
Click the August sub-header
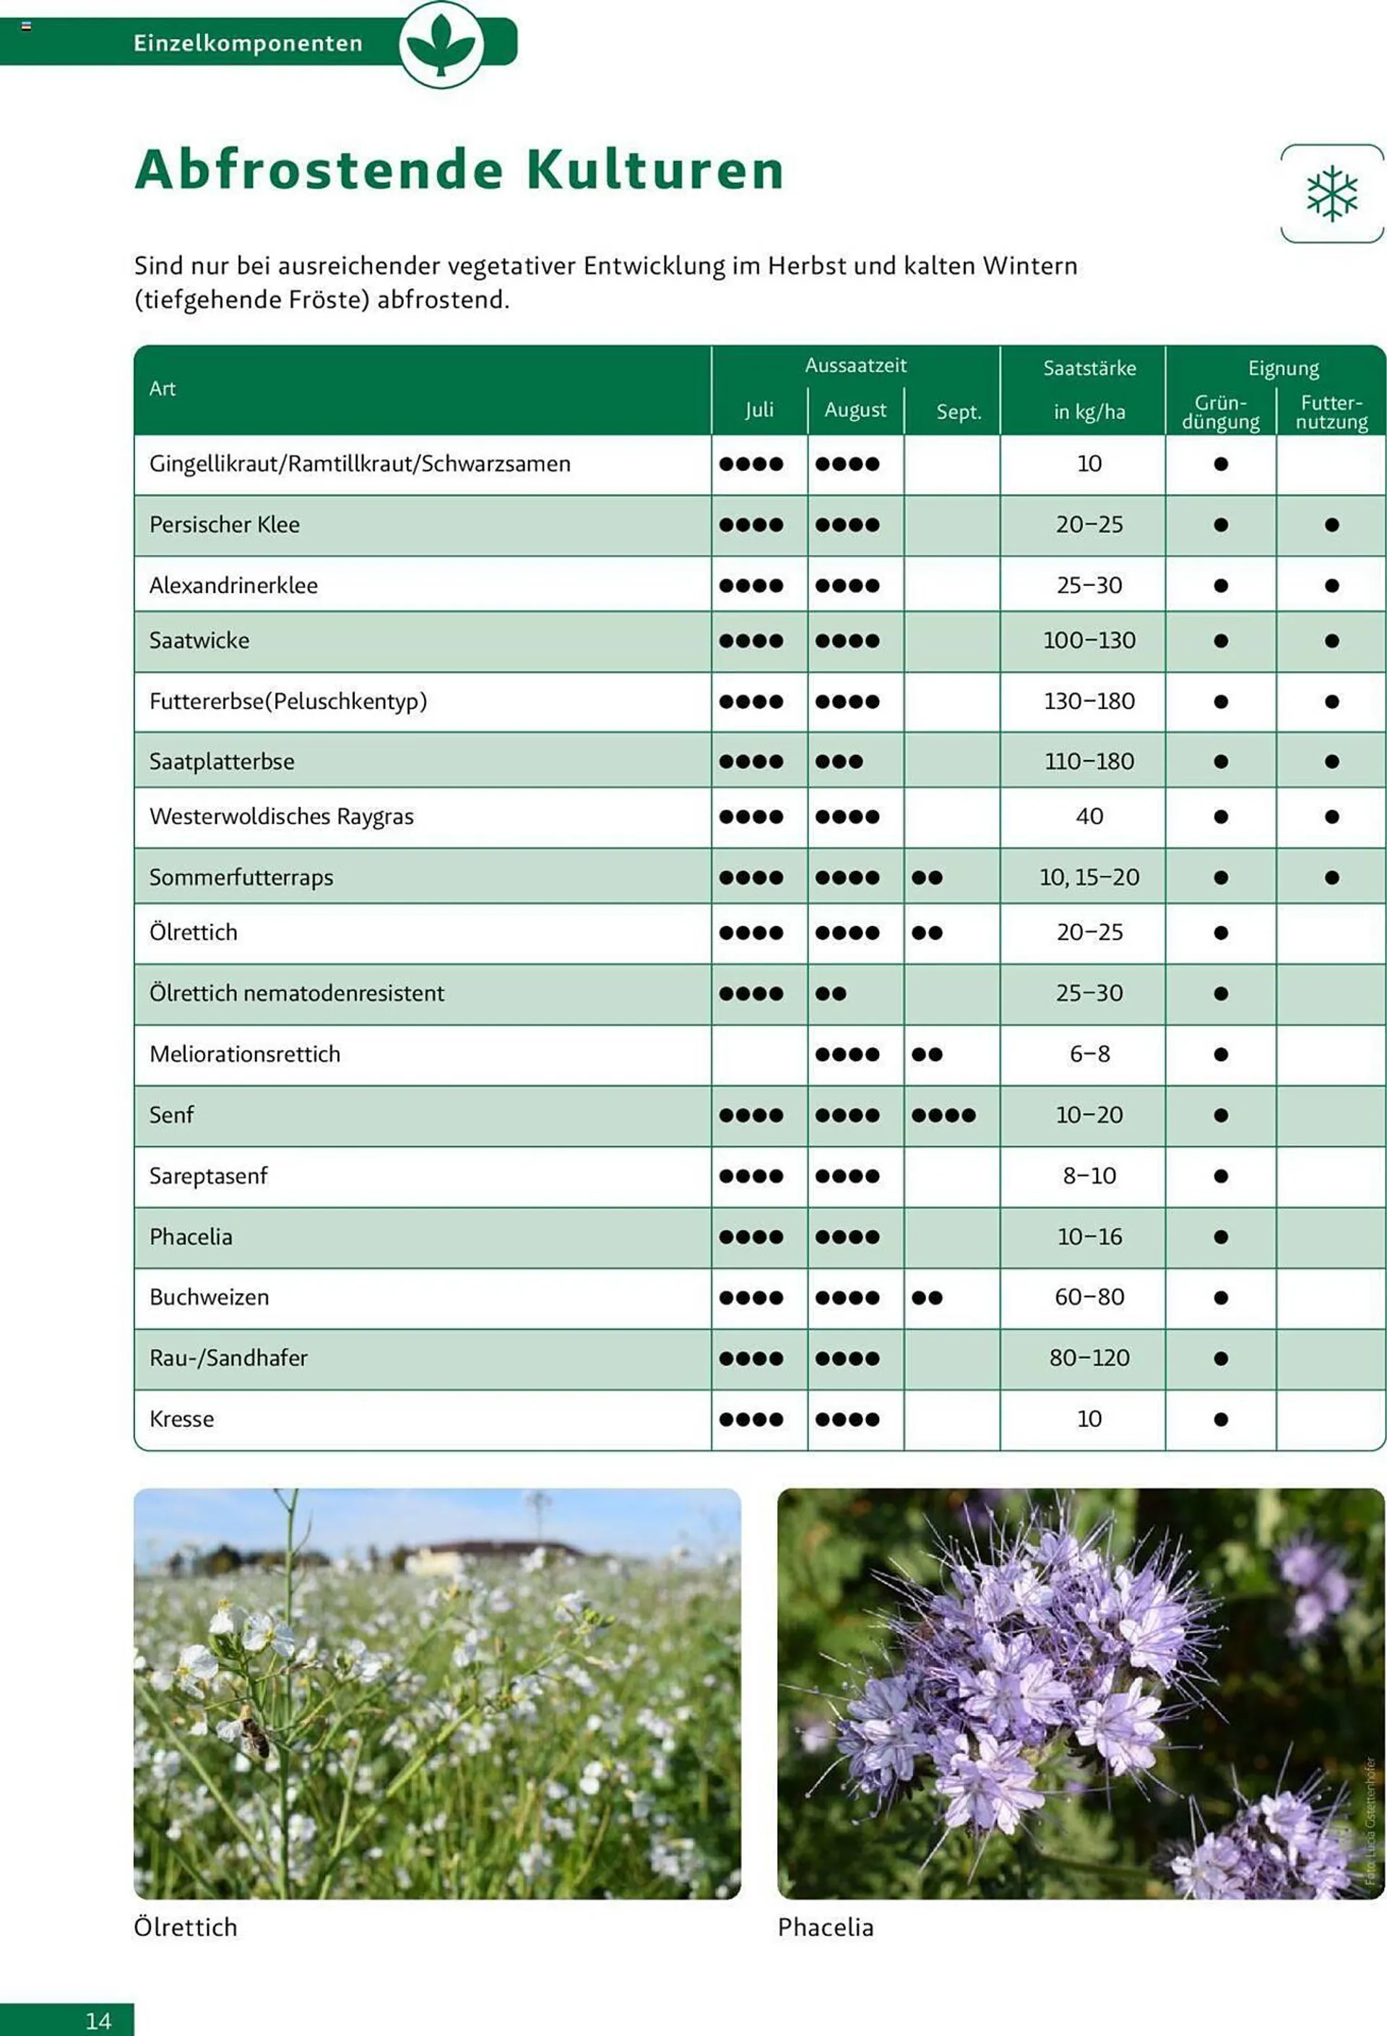tap(855, 410)
